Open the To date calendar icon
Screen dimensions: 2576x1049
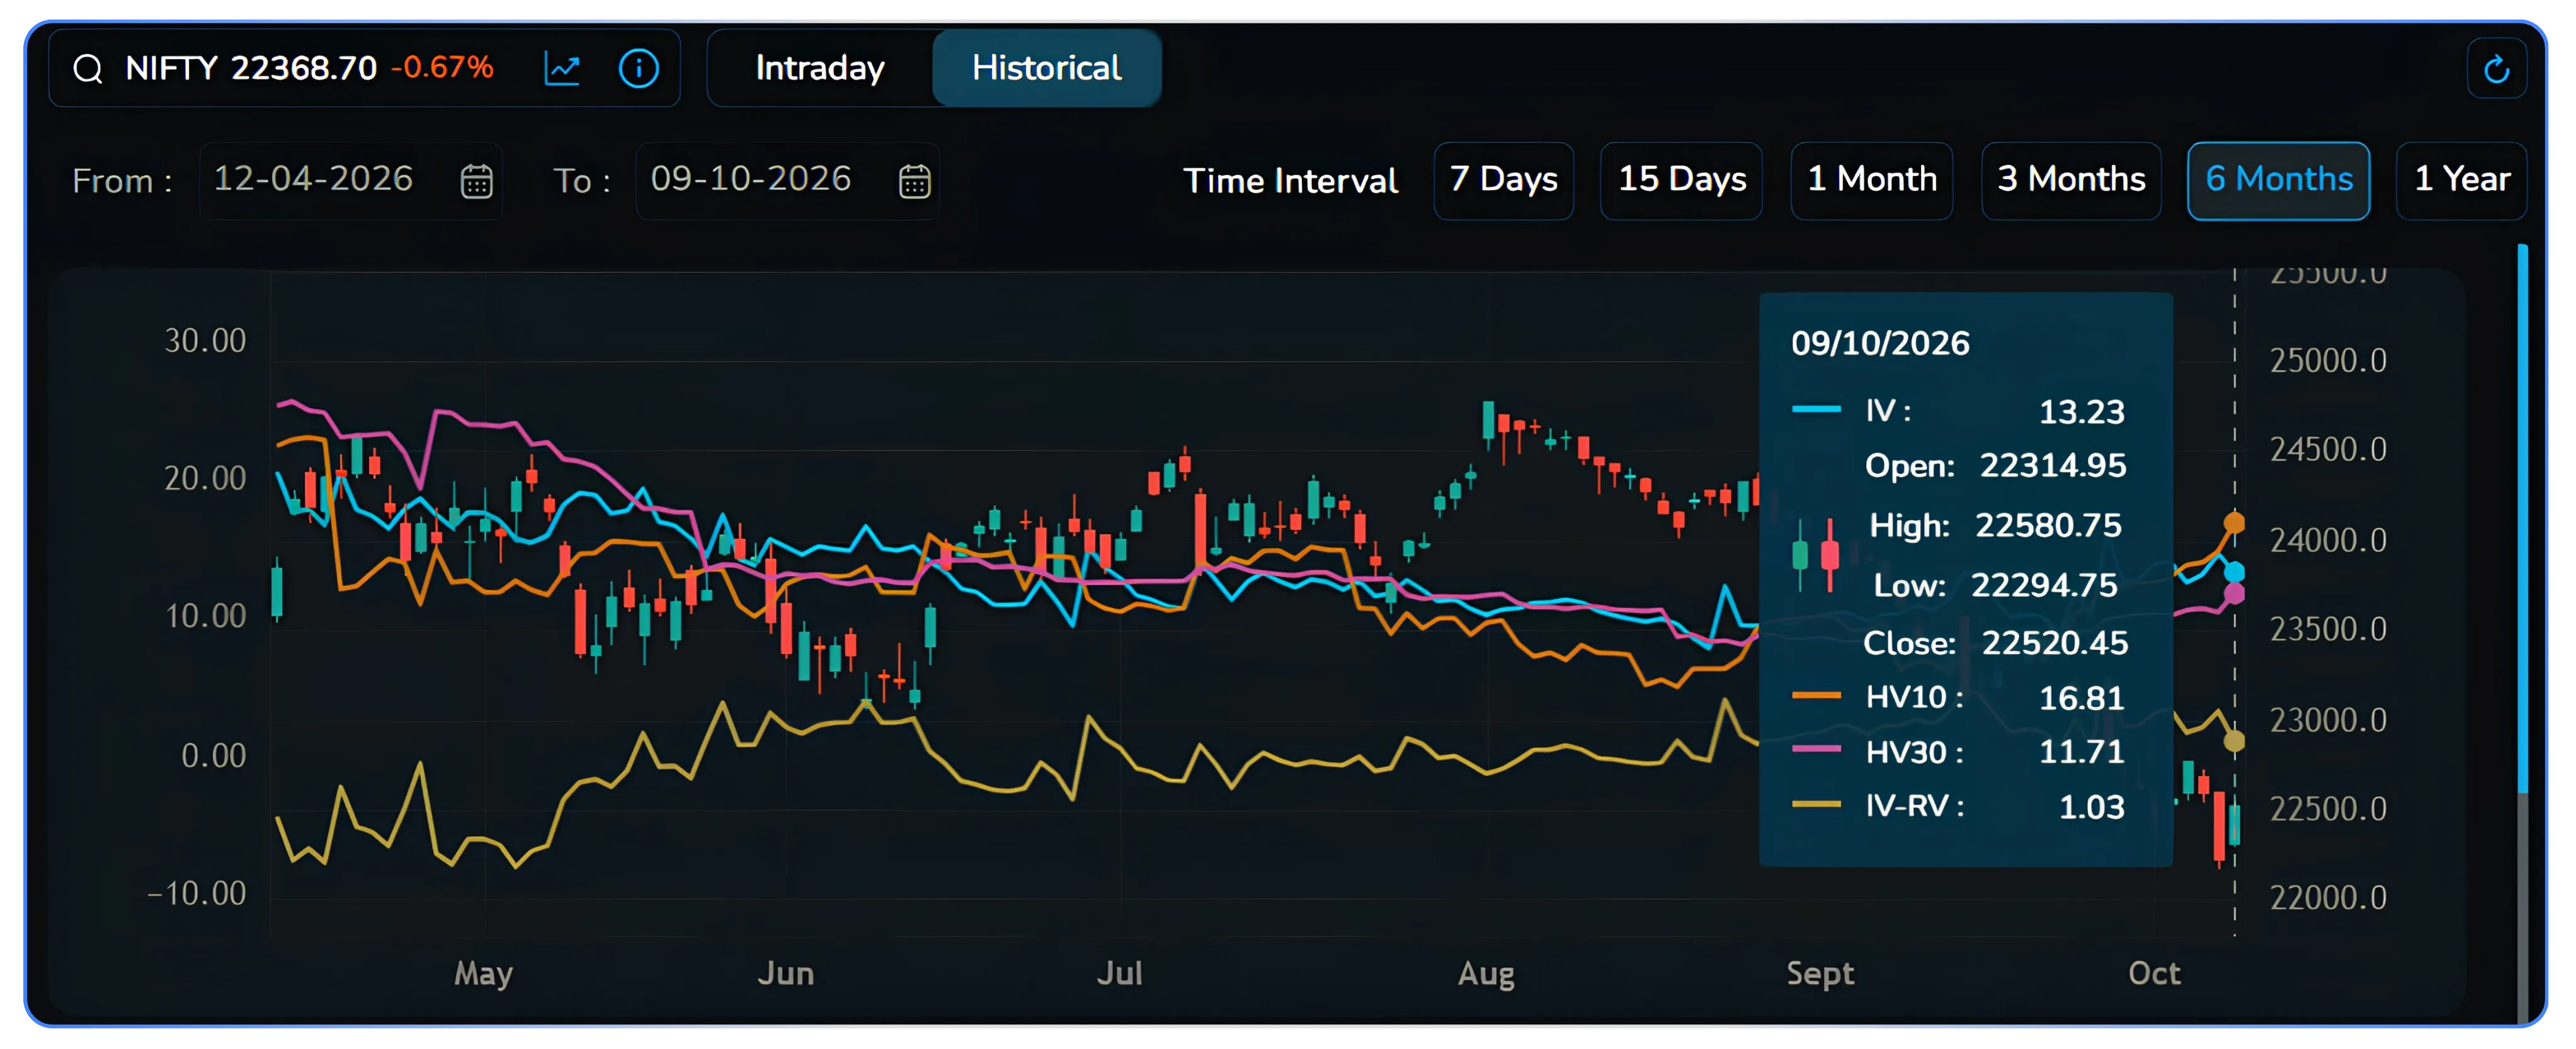[914, 181]
